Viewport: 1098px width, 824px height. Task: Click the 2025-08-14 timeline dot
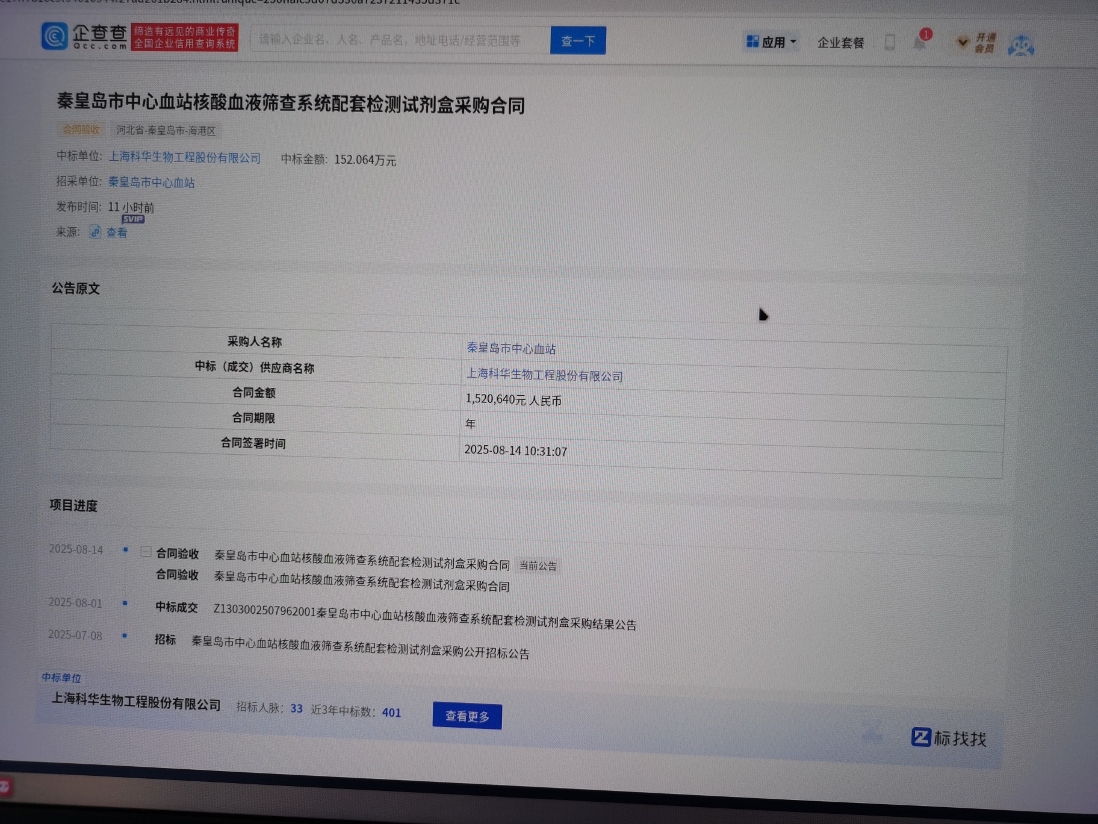click(x=125, y=549)
